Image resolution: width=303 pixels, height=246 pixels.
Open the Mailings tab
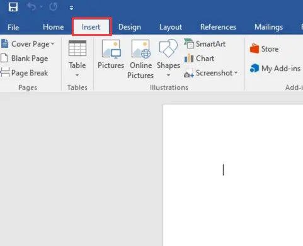coord(268,27)
